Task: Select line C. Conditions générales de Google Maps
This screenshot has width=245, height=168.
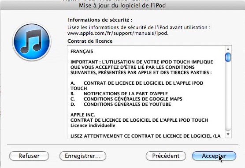Action: click(x=126, y=99)
